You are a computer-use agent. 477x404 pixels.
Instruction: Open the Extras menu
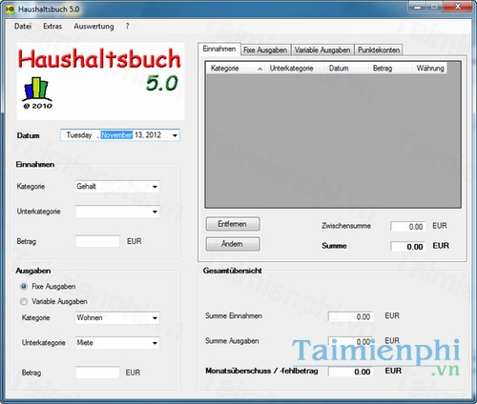point(52,27)
